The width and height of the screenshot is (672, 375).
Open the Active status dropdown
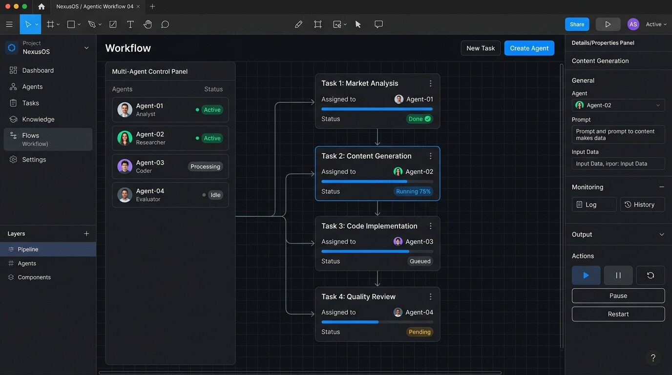(x=656, y=24)
